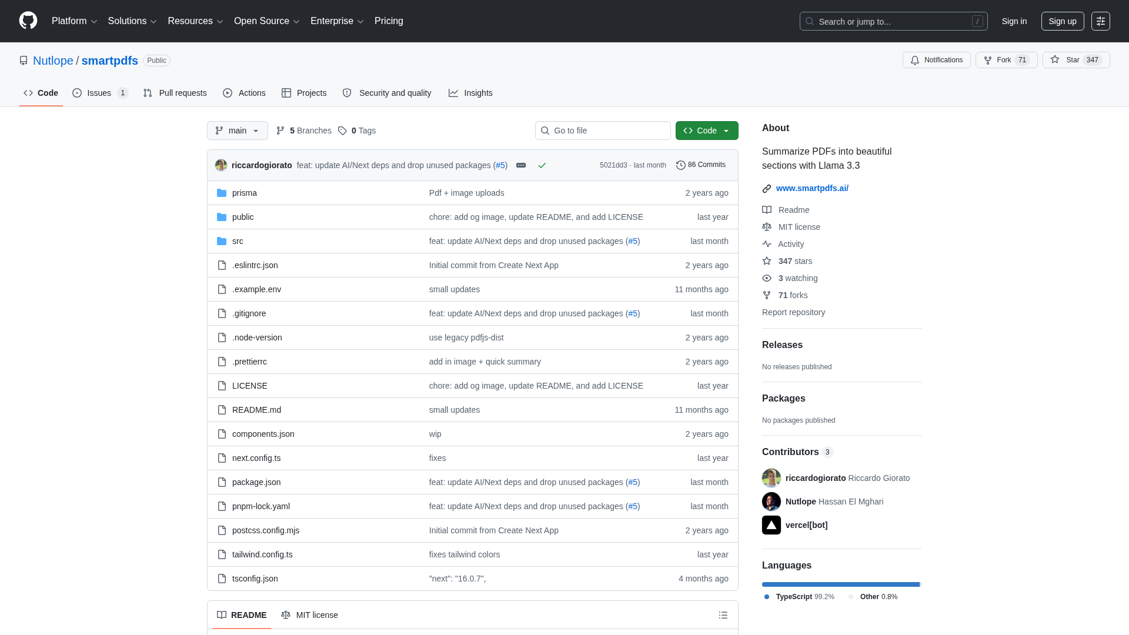The height and width of the screenshot is (635, 1129).
Task: Click riccardogiorato contributor avatar
Action: coord(771,478)
